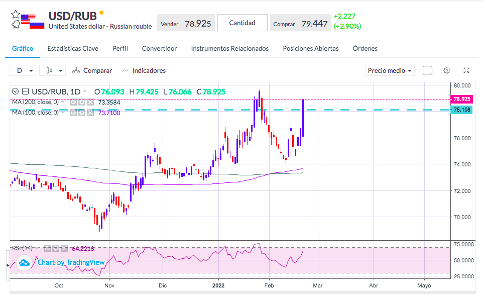
Task: Open MA 200 settings gear
Action: point(82,103)
